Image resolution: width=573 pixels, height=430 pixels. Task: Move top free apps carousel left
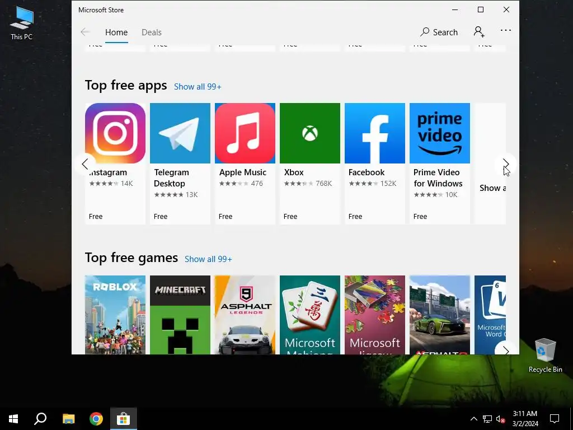coord(85,164)
